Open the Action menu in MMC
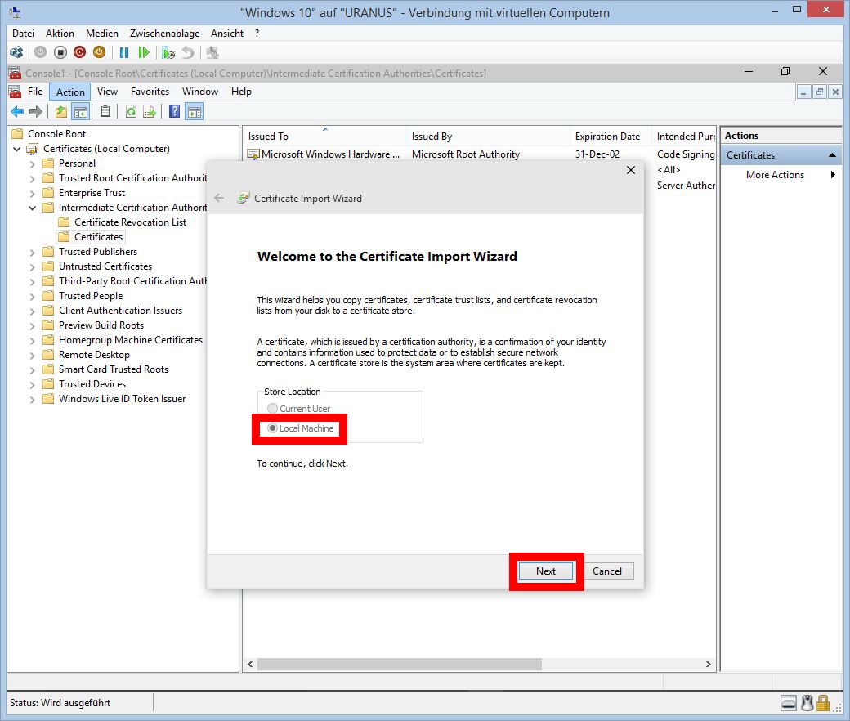The image size is (850, 721). pyautogui.click(x=70, y=92)
